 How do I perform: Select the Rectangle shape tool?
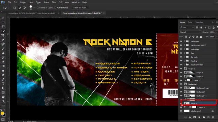3,93
